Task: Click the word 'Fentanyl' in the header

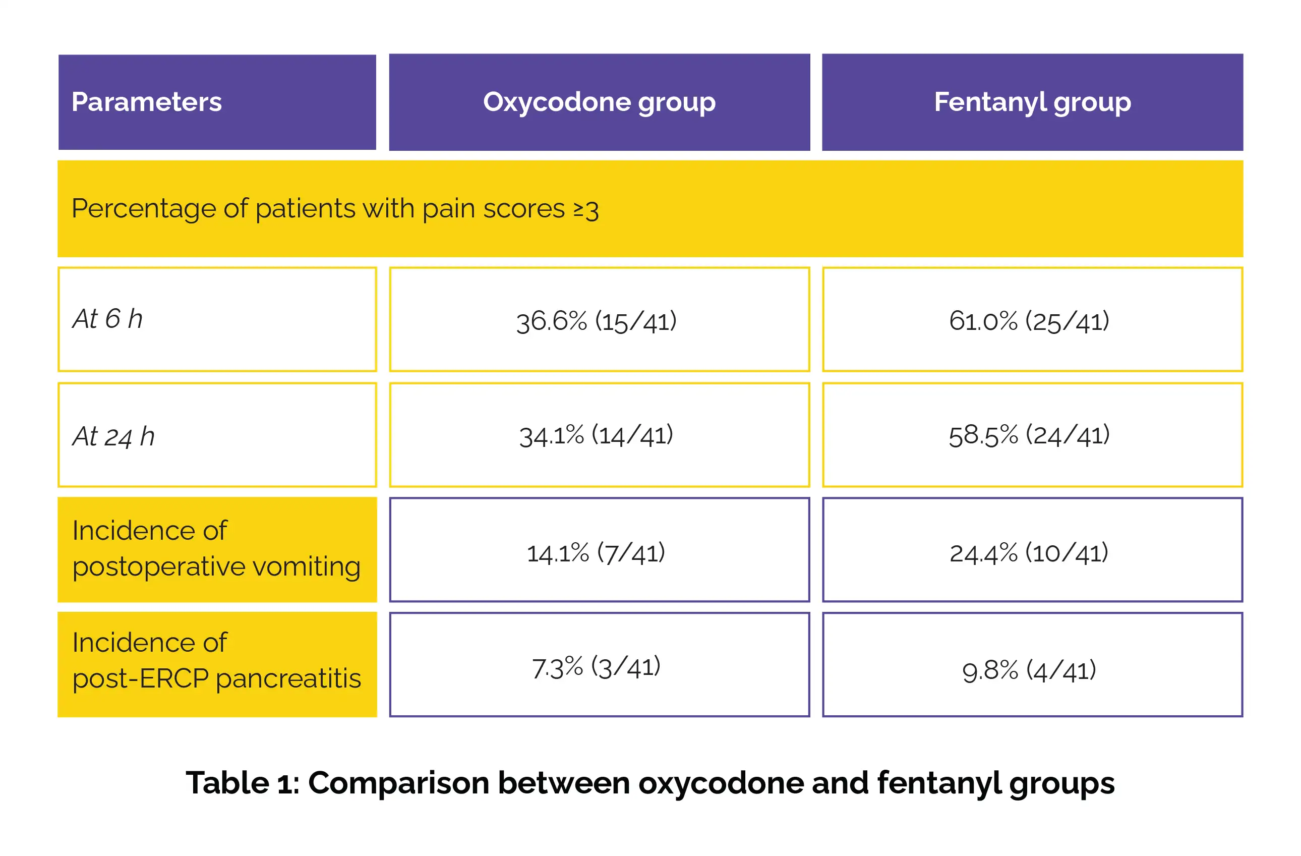Action: [x=989, y=102]
